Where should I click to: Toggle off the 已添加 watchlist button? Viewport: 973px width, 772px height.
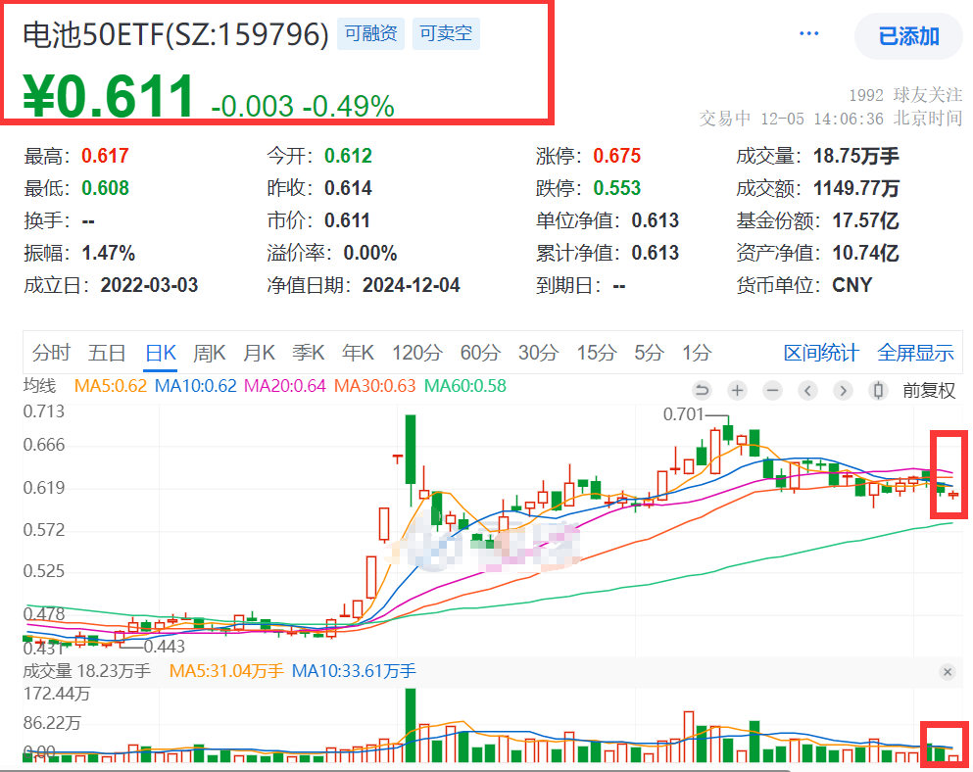coord(908,35)
